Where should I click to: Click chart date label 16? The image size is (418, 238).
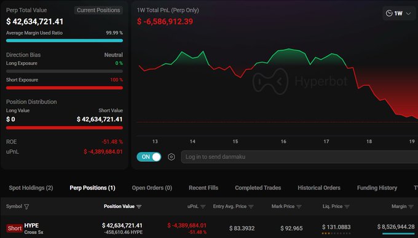283,142
